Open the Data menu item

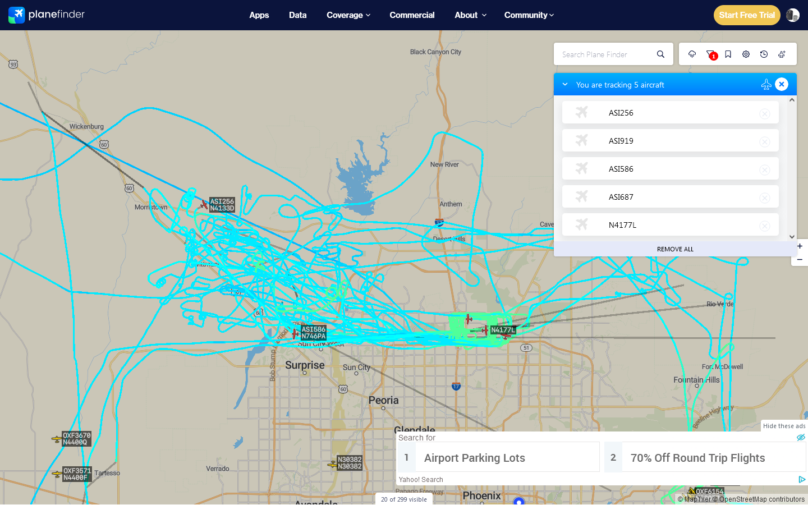point(297,15)
